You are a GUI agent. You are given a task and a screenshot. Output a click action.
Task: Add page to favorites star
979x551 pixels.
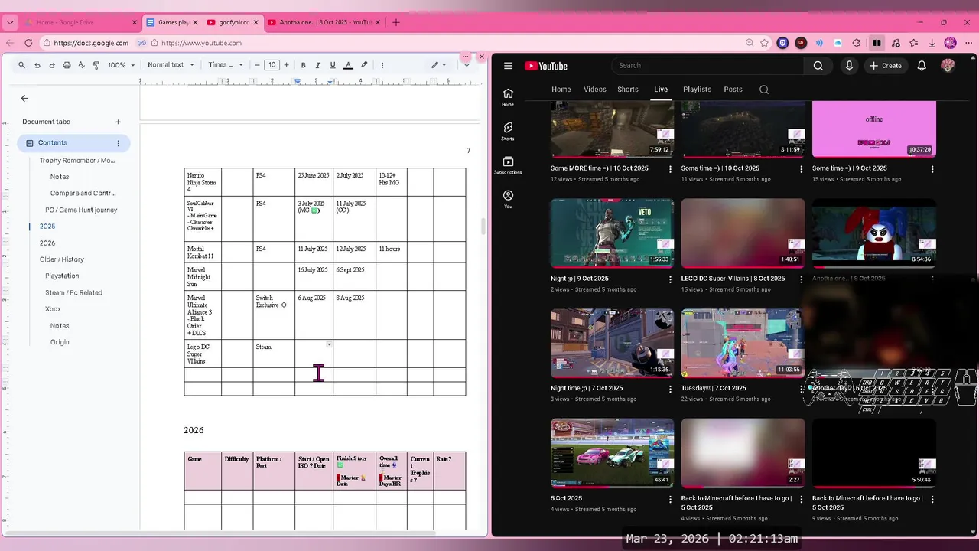click(x=764, y=43)
